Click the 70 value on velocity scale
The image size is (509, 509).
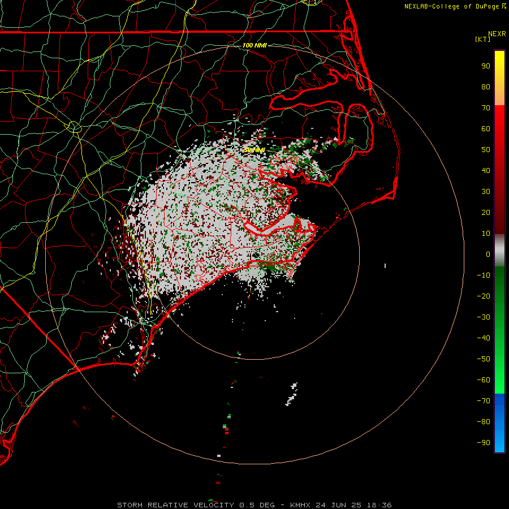[x=486, y=108]
